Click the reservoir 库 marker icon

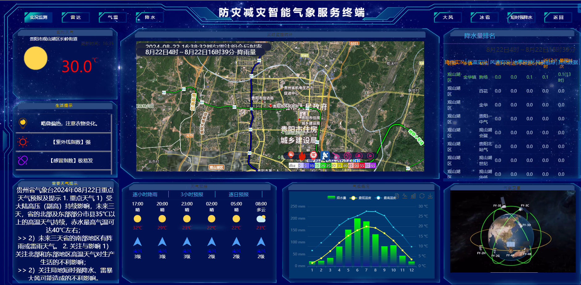[x=313, y=155]
